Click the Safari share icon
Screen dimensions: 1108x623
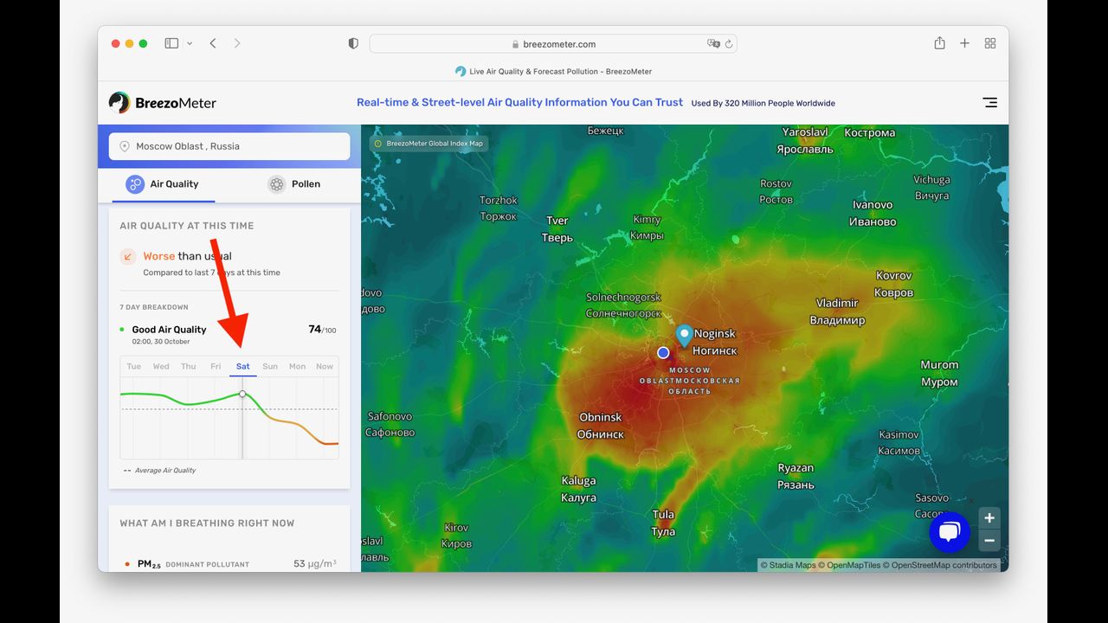(x=939, y=43)
